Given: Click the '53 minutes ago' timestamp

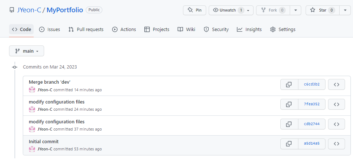Looking at the screenshot, I should click(88, 149).
